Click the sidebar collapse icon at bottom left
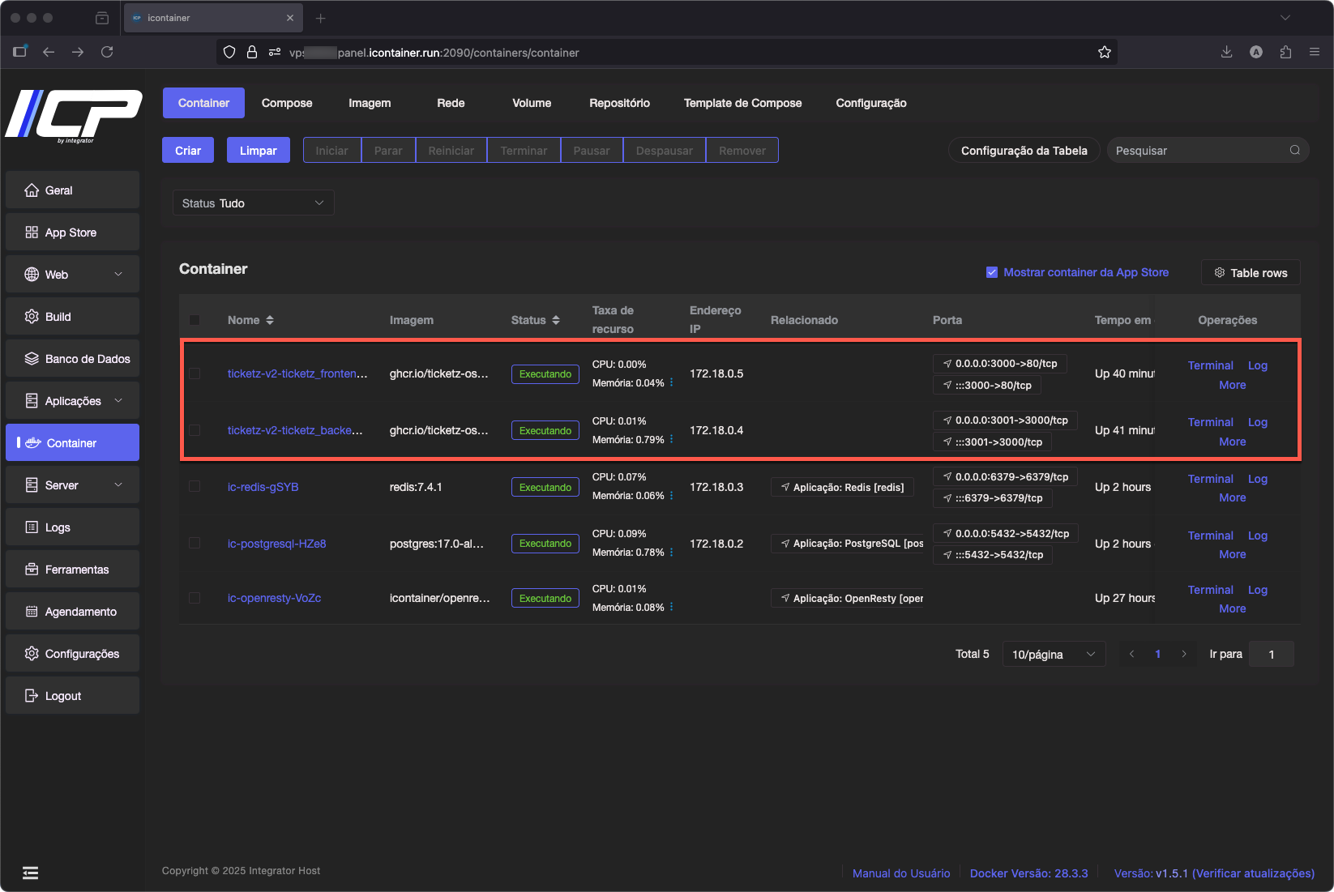The height and width of the screenshot is (892, 1334). (x=30, y=873)
